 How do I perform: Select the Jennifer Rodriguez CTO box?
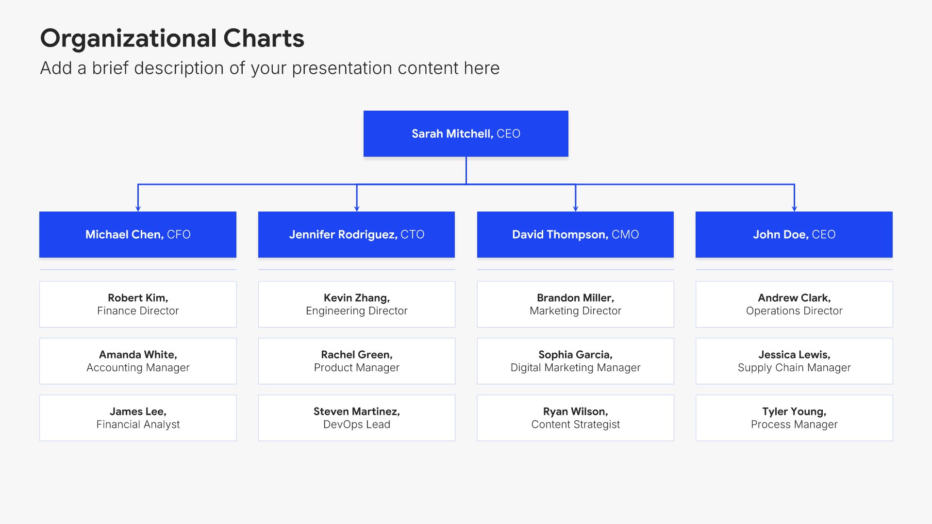click(x=356, y=234)
